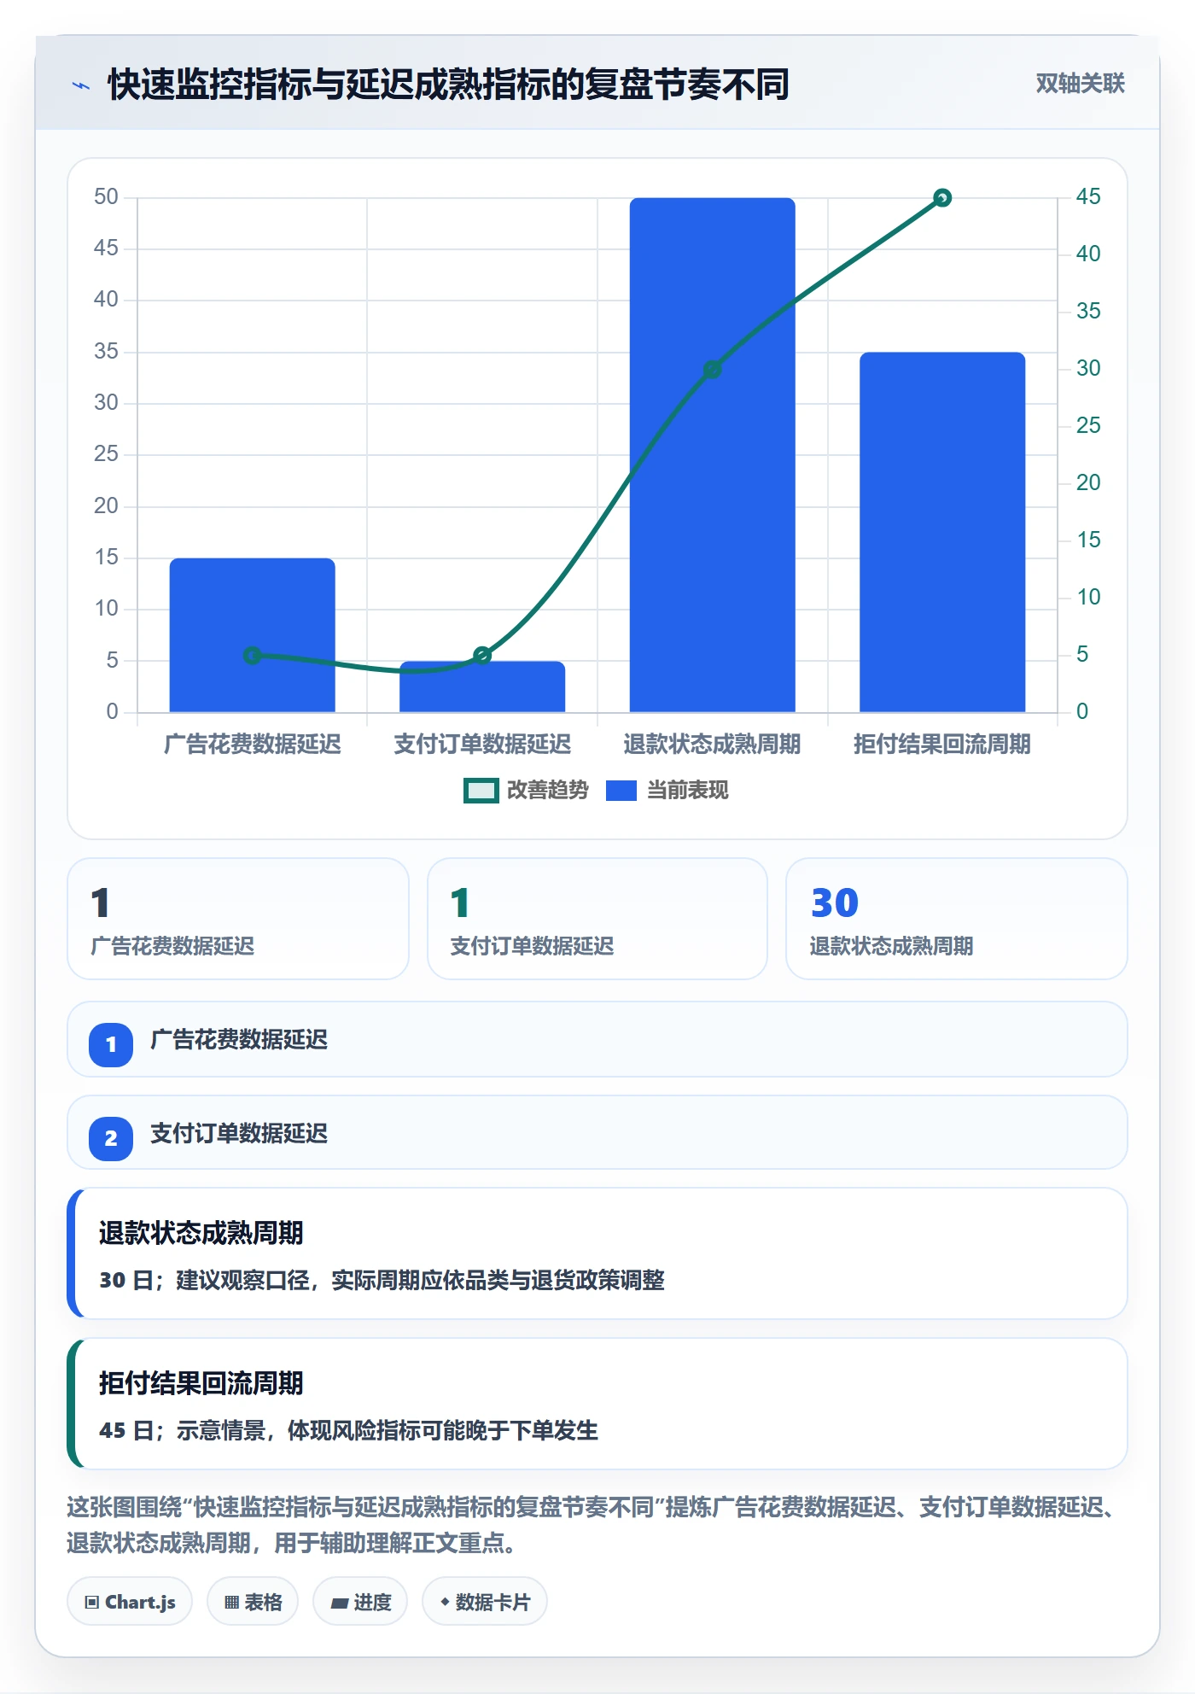Select the 数据卡片 tag
Screen dimensions: 1195x1694
pyautogui.click(x=485, y=1602)
